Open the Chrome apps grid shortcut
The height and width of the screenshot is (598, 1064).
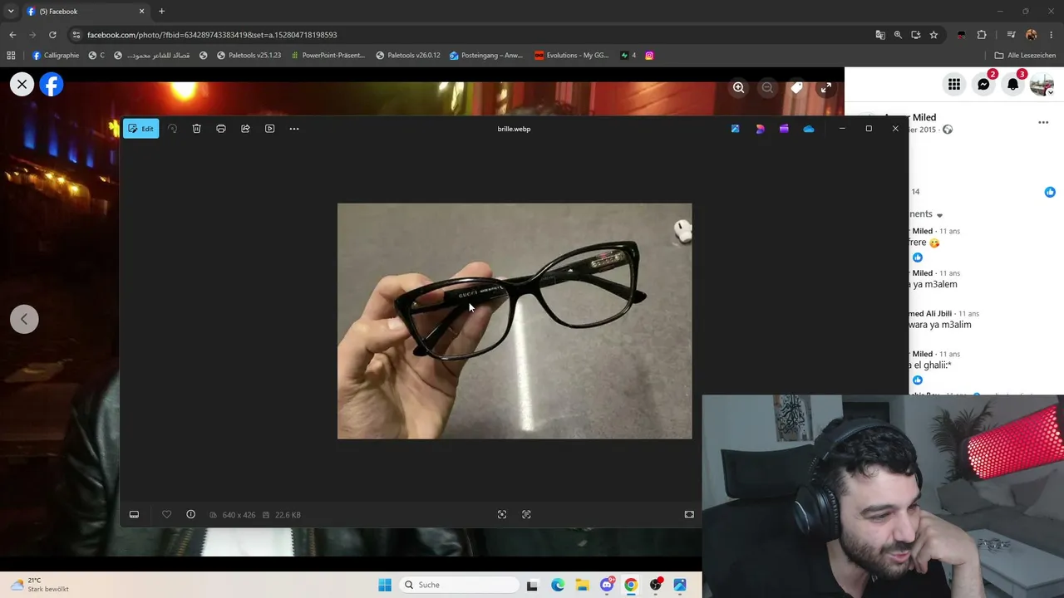(11, 56)
